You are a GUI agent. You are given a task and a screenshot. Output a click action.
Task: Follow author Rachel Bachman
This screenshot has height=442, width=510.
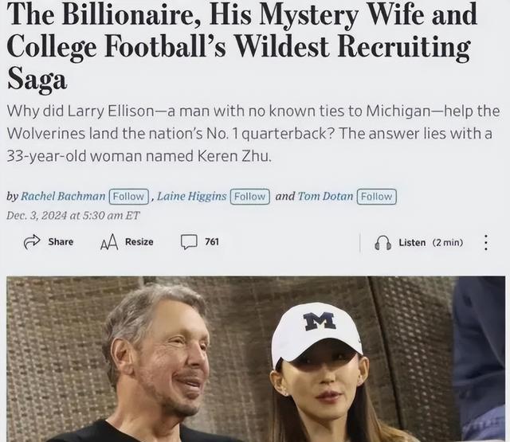129,197
